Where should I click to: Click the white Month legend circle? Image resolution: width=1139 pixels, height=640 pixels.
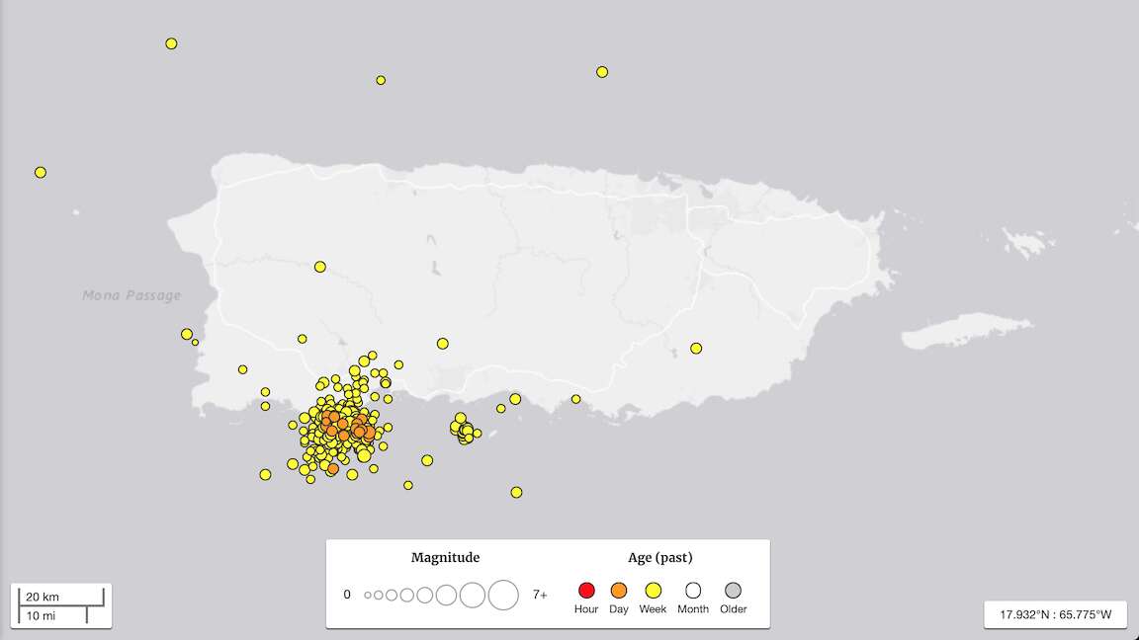click(x=693, y=591)
